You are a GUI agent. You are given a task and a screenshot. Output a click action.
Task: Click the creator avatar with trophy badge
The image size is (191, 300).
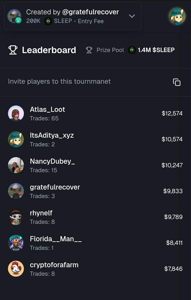[x=14, y=16]
